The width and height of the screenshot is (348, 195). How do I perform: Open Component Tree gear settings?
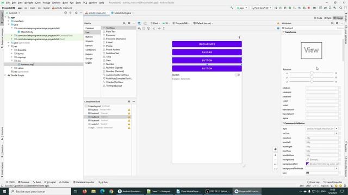coord(129,101)
